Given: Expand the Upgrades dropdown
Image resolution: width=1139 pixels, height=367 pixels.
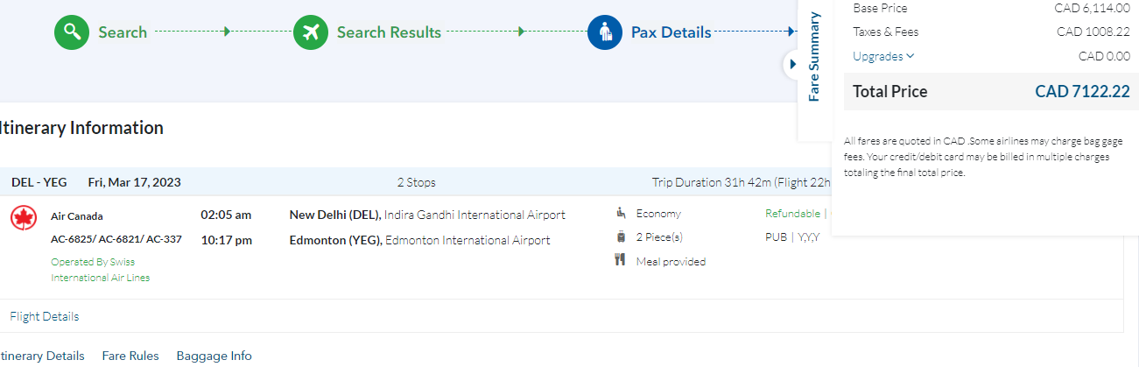Looking at the screenshot, I should (x=883, y=56).
